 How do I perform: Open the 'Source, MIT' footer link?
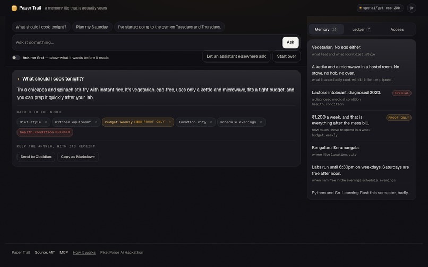click(45, 253)
